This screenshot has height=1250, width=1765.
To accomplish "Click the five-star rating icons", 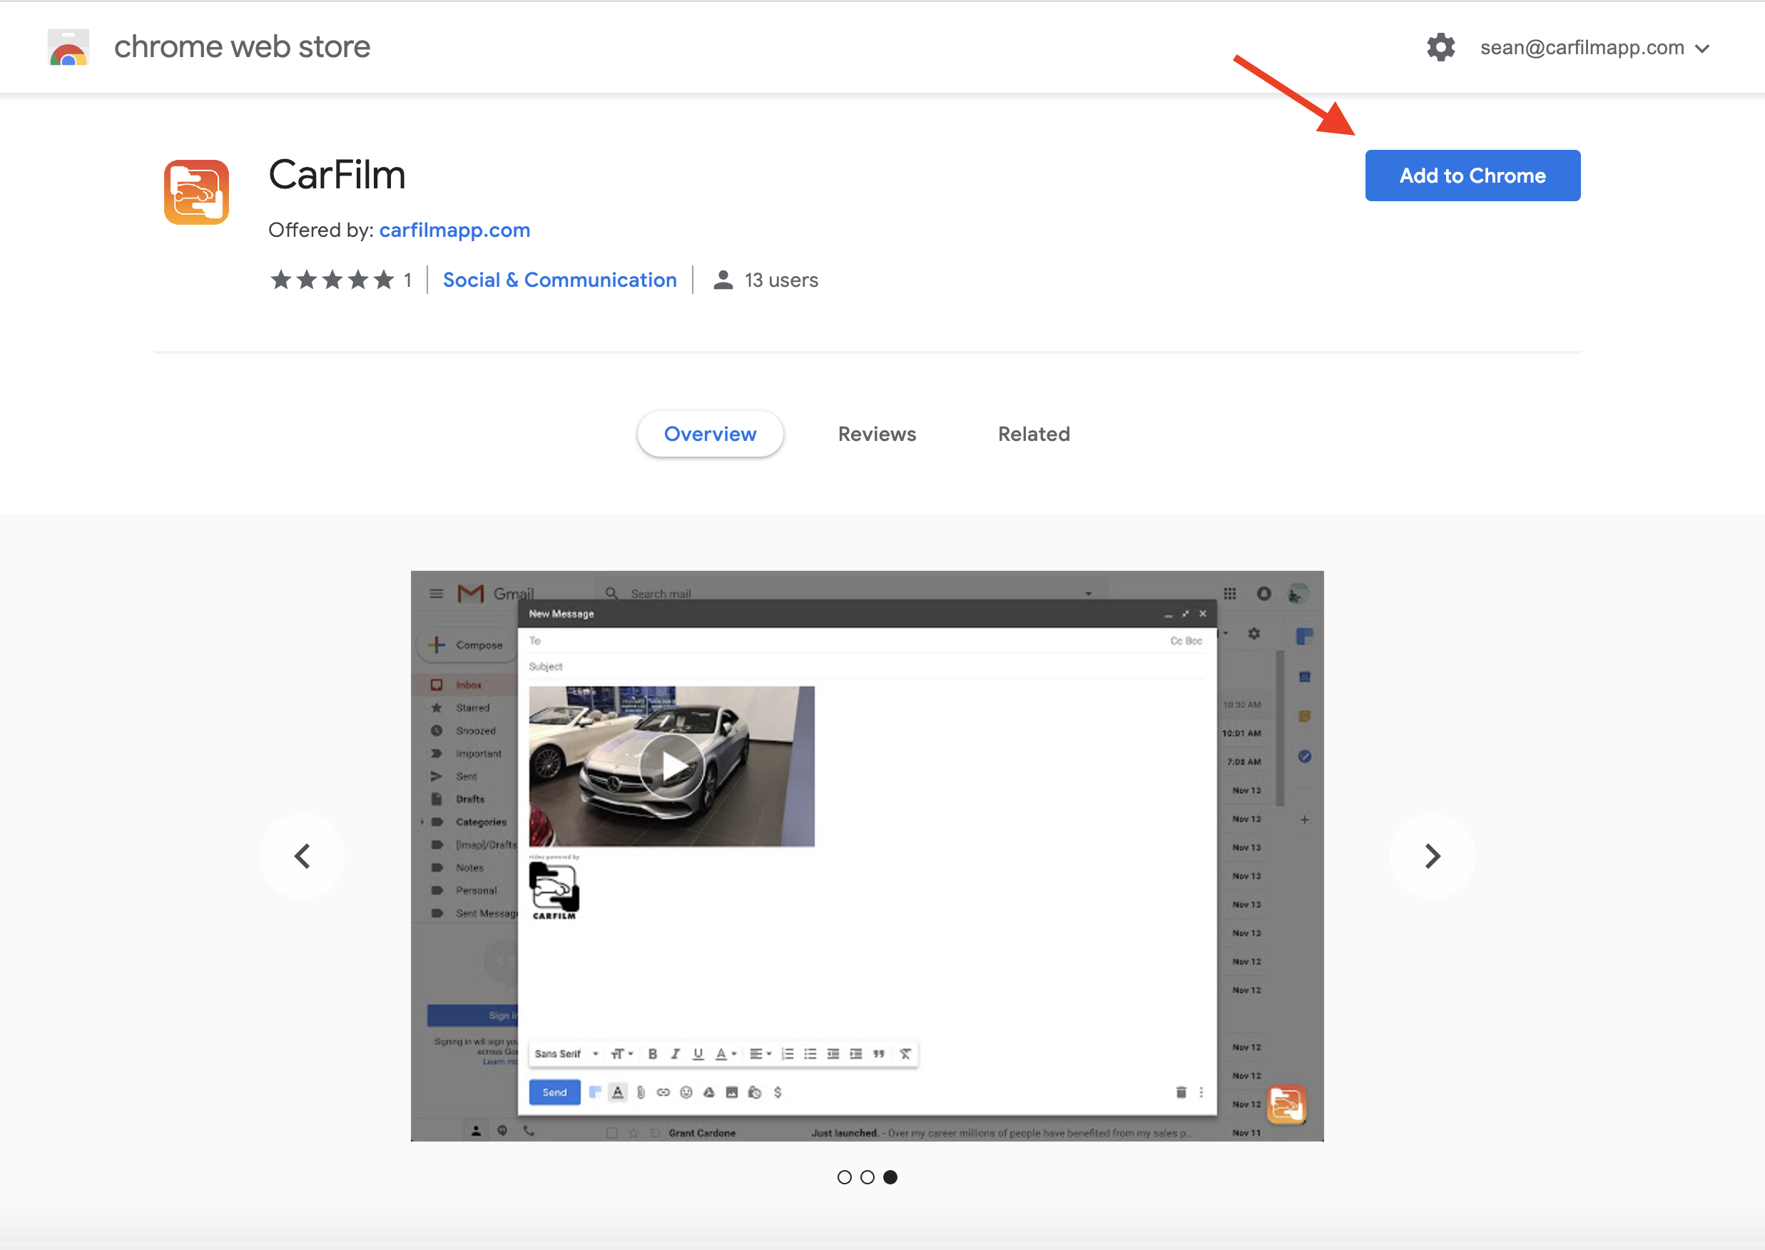I will 332,280.
